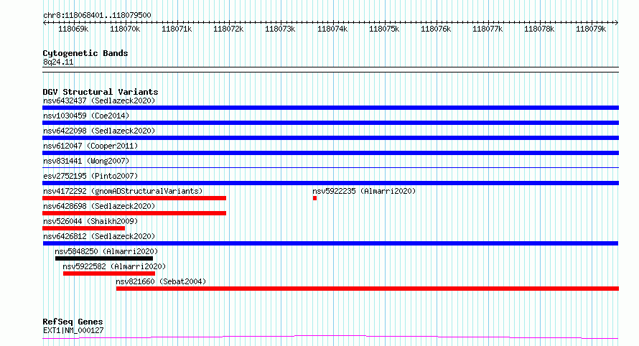This screenshot has width=639, height=346.
Task: Click the magenta EXT1 gene track line
Action: tap(330, 337)
